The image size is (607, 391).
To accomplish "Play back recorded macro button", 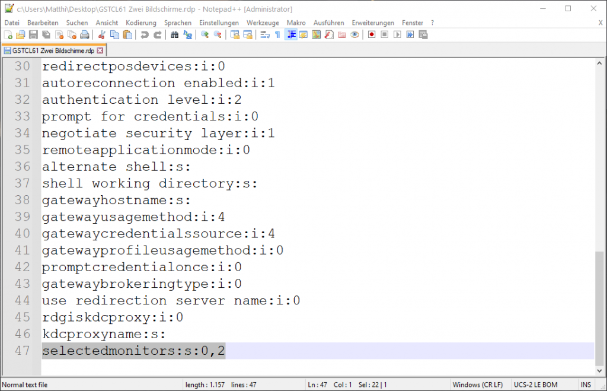I will coord(397,35).
